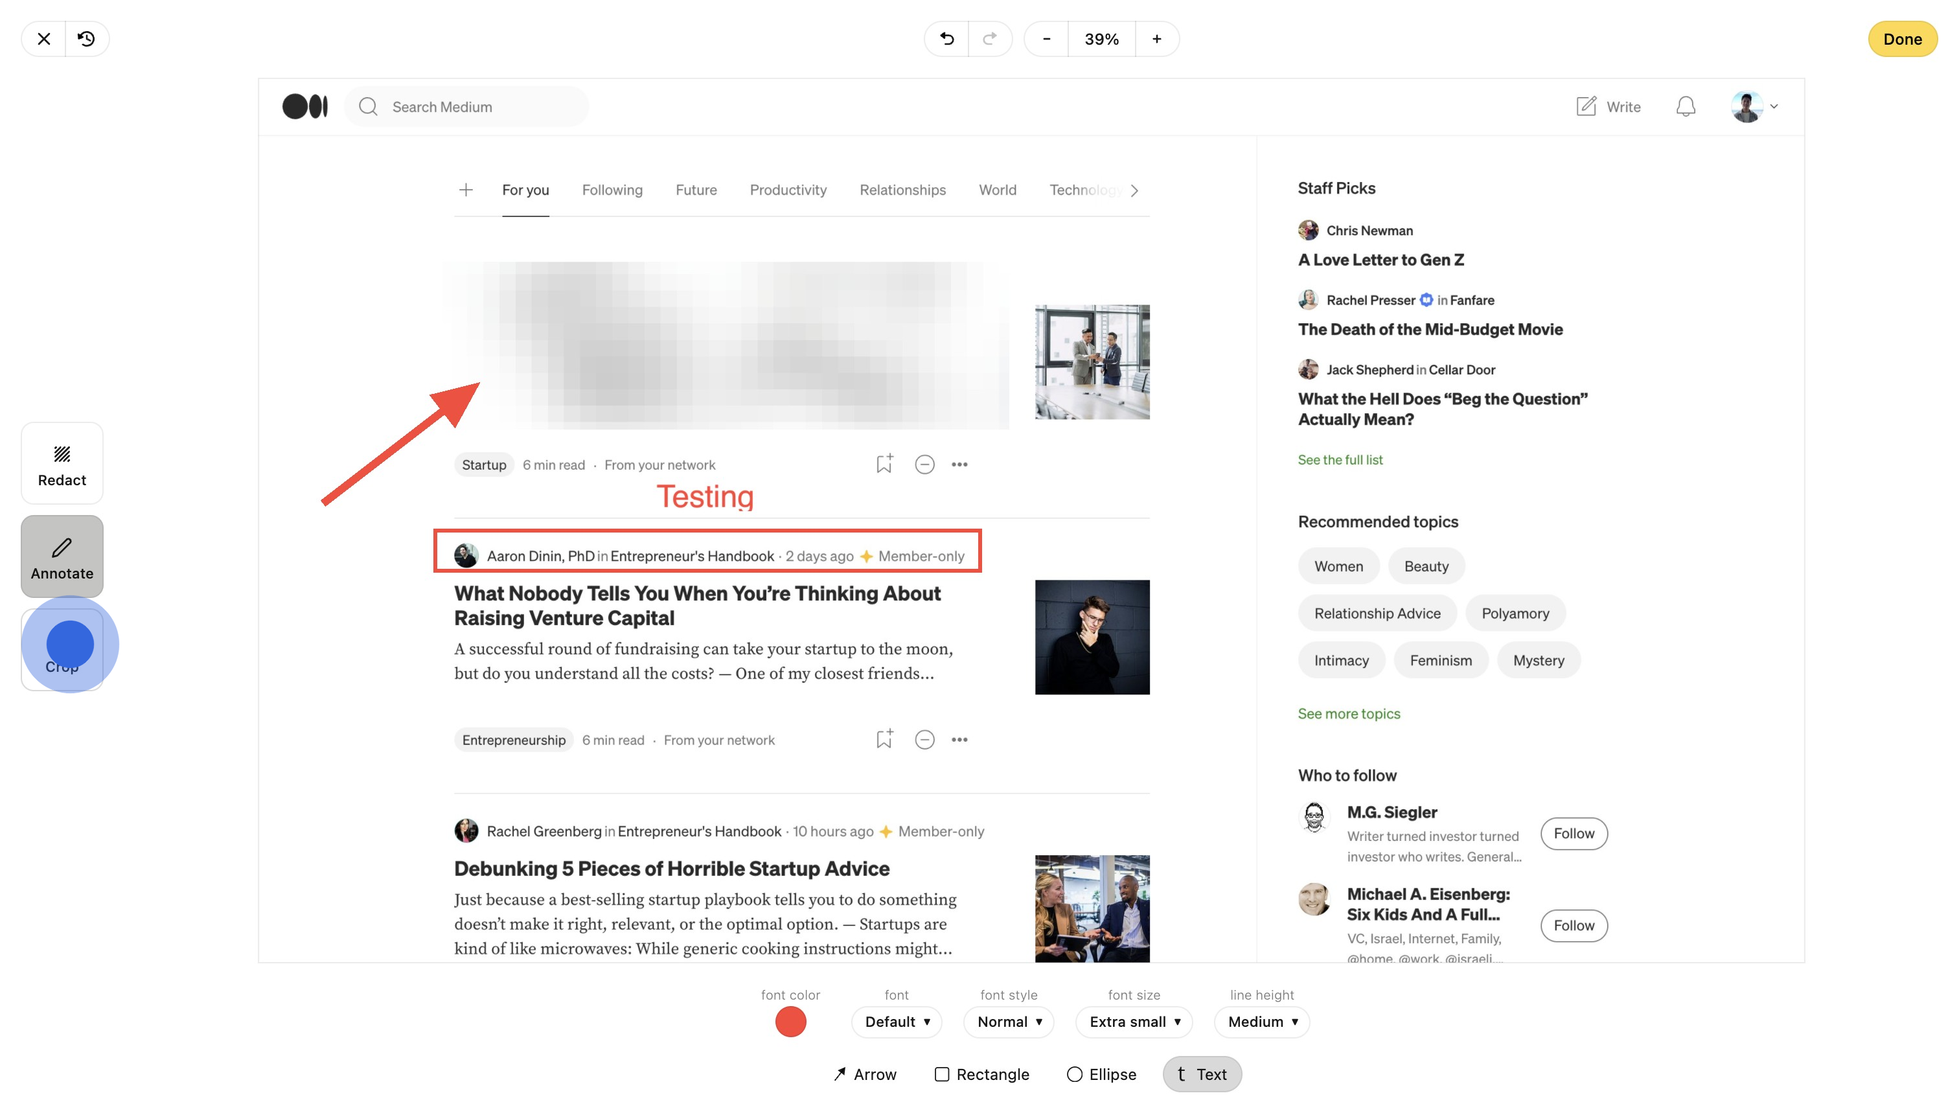Viewport: 1959px width, 1113px height.
Task: Click the redo arrow icon
Action: tap(990, 39)
